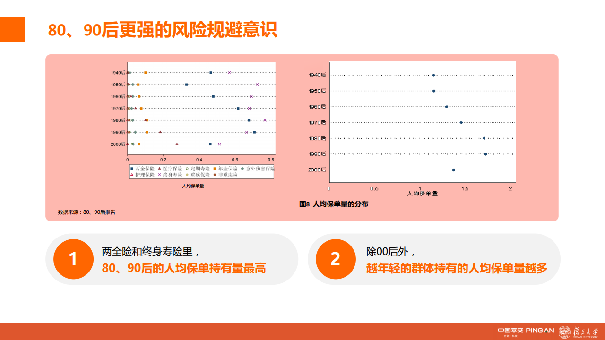Select the slide title 80、90后更强的风险规避意识

pyautogui.click(x=162, y=30)
